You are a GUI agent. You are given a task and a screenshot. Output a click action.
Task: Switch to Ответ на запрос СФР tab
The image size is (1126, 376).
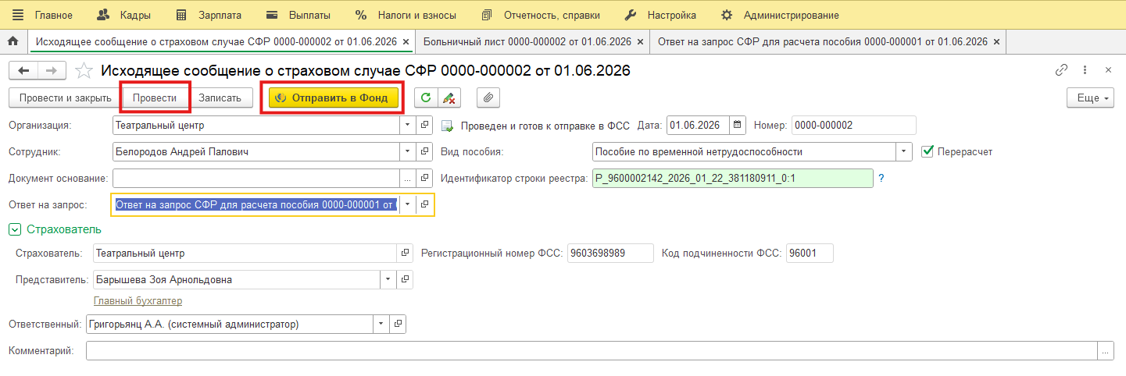(822, 41)
